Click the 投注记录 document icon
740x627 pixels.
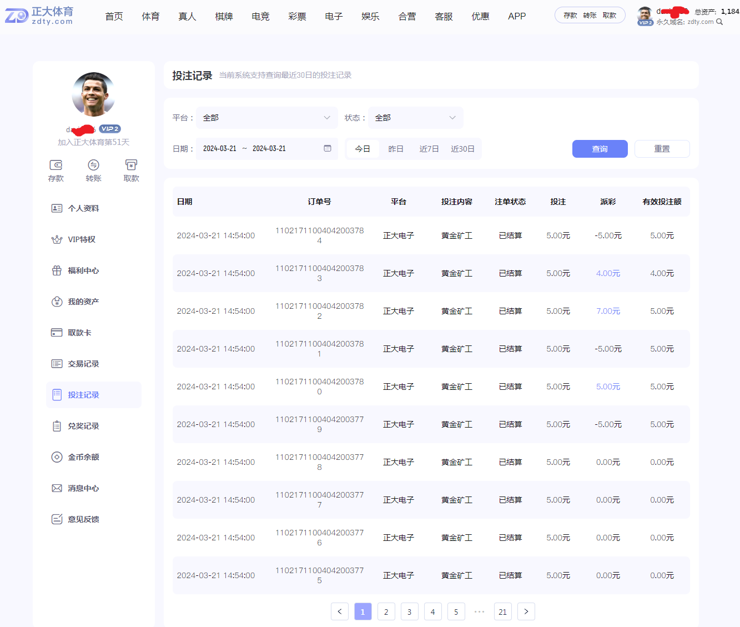[57, 395]
